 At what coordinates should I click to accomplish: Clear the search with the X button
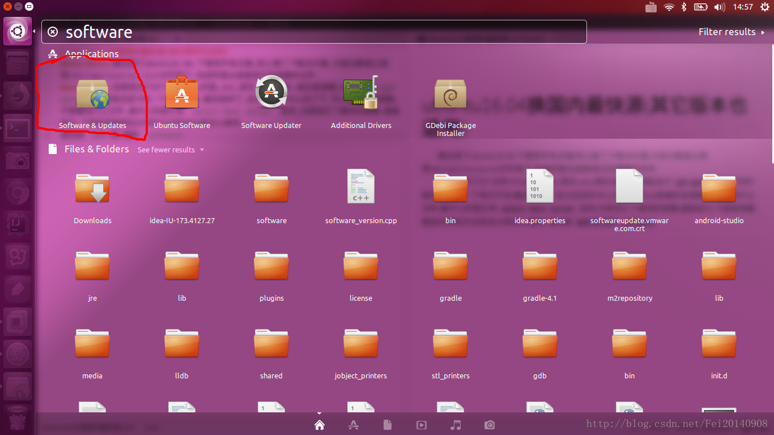[x=53, y=32]
